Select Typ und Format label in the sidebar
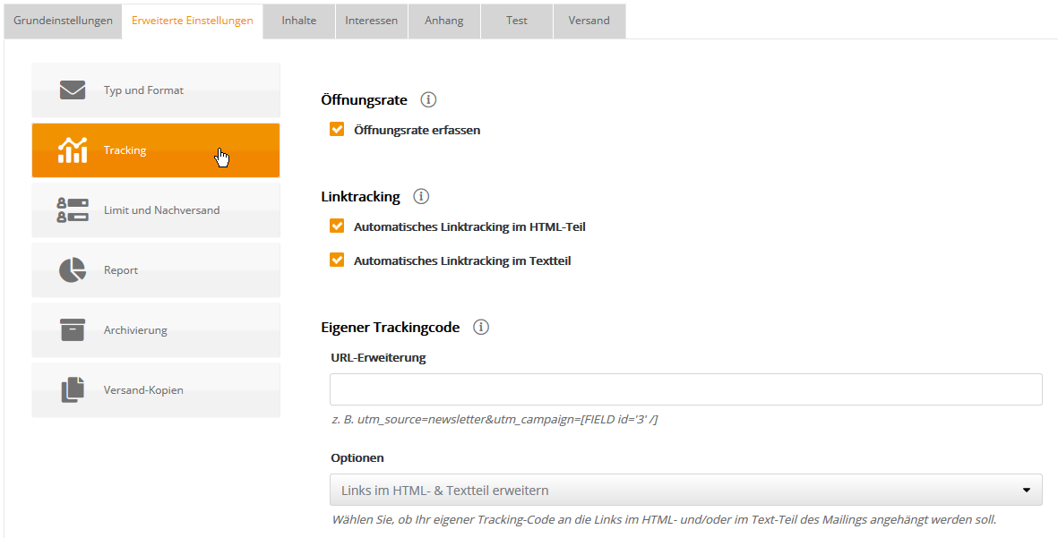The width and height of the screenshot is (1058, 538). pyautogui.click(x=143, y=90)
